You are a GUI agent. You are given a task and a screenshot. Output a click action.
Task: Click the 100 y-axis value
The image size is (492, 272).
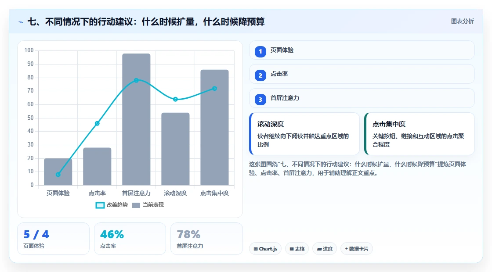29,50
